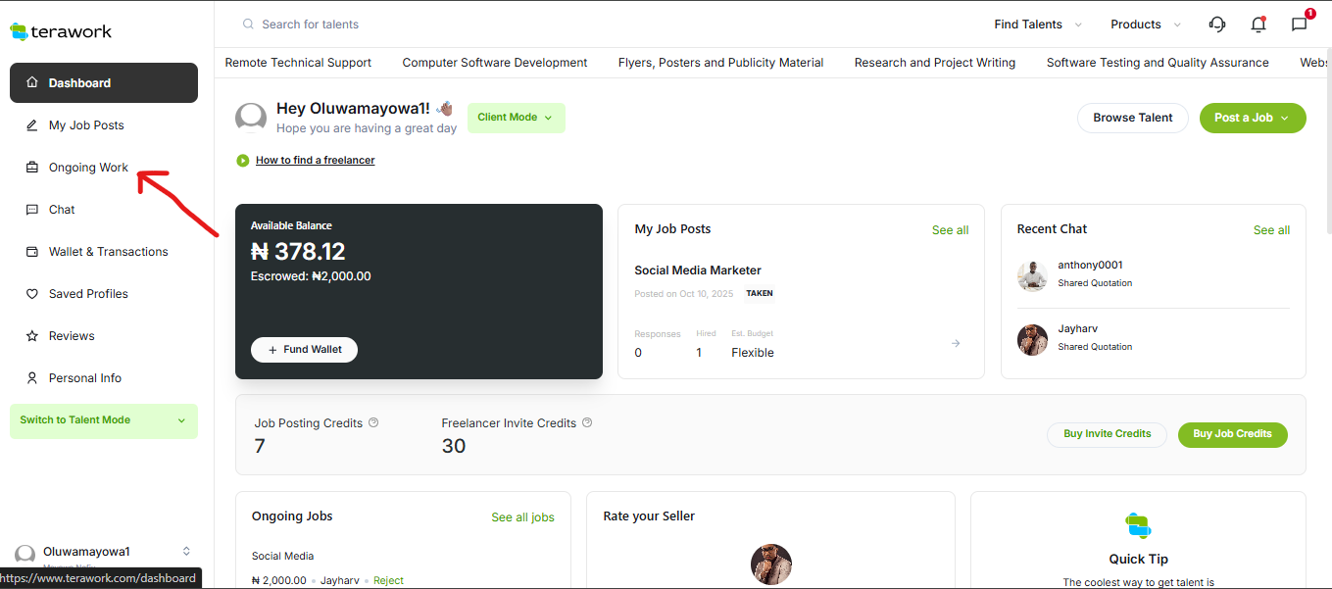
Task: Click the customer support headset icon
Action: (x=1217, y=25)
